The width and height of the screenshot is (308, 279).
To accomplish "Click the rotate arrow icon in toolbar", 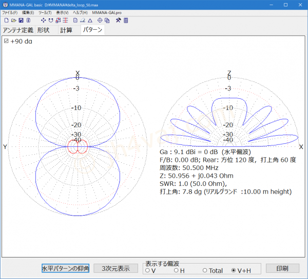I will click(x=51, y=20).
